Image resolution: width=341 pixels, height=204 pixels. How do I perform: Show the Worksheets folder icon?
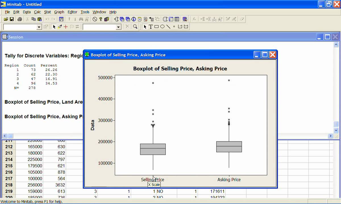[x=122, y=19]
